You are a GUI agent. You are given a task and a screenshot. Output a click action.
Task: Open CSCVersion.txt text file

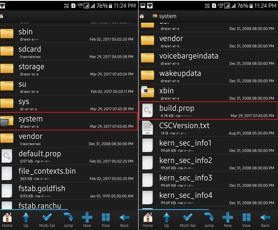coord(209,128)
